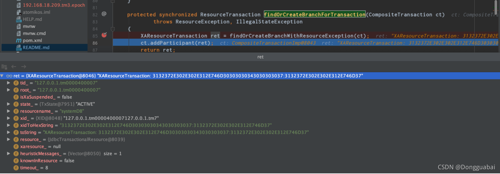Expand the resource_ field
The height and width of the screenshot is (174, 500).
[9, 139]
